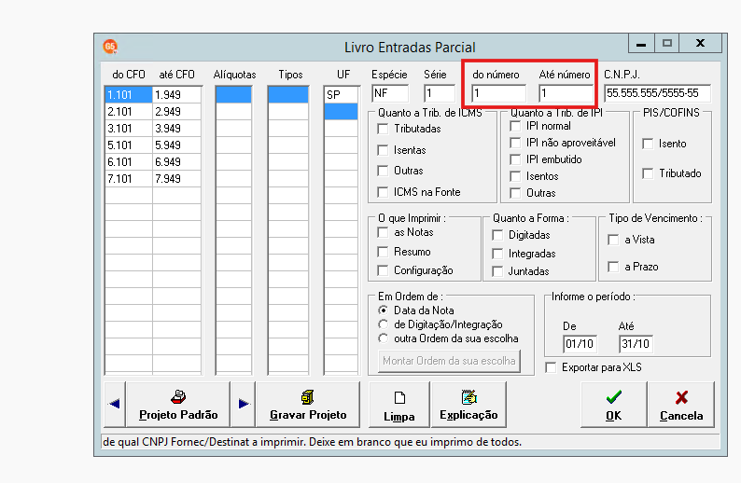Choose outra Ordem da sua escolha
The image size is (741, 483).
[383, 339]
